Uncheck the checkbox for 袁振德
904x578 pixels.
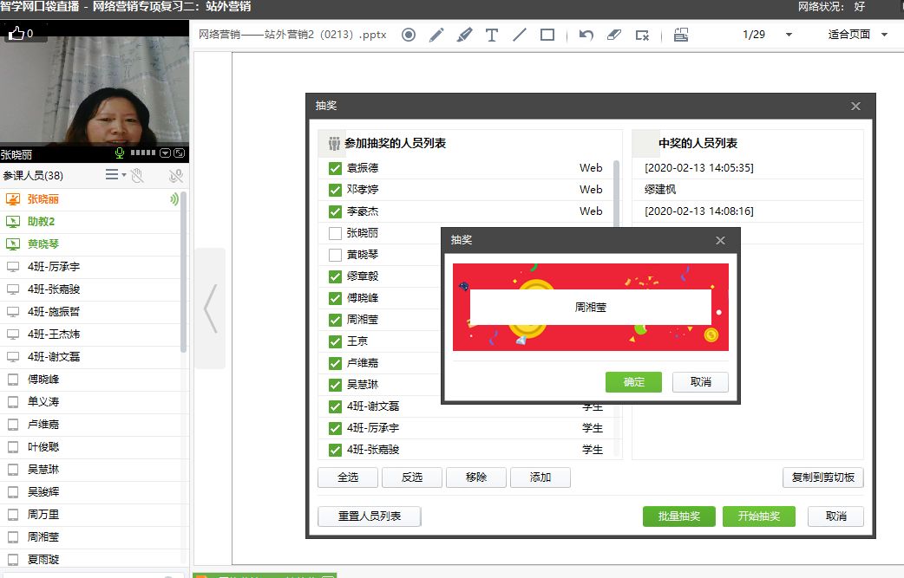[335, 168]
